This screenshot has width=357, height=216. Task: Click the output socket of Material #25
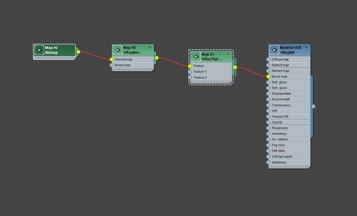[x=313, y=106]
